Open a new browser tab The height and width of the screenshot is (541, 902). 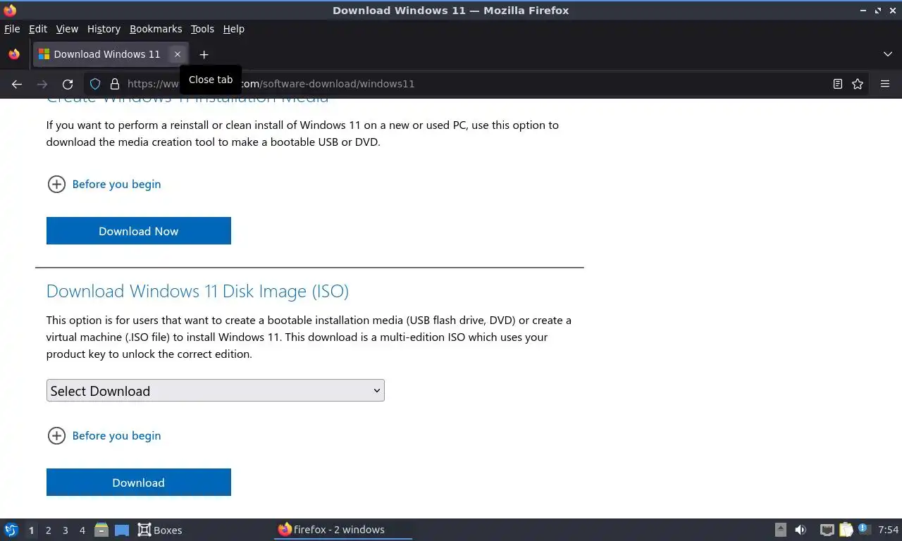tap(204, 54)
